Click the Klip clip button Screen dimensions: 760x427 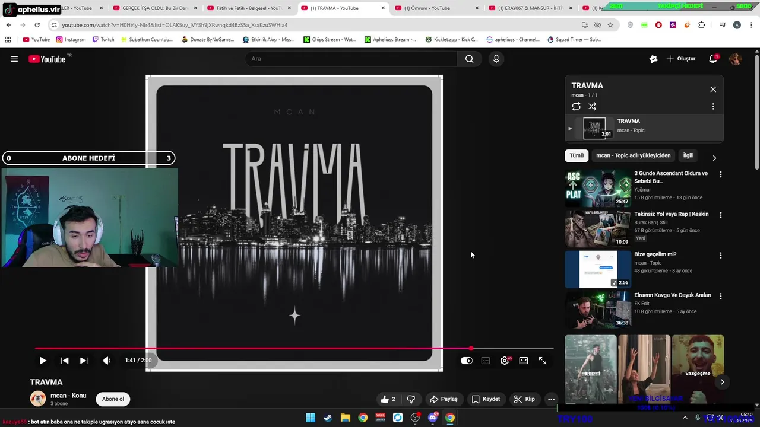coord(524,399)
